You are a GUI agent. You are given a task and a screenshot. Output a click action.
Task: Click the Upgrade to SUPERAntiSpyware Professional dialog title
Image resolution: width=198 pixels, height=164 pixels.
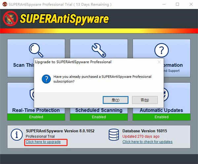73,62
